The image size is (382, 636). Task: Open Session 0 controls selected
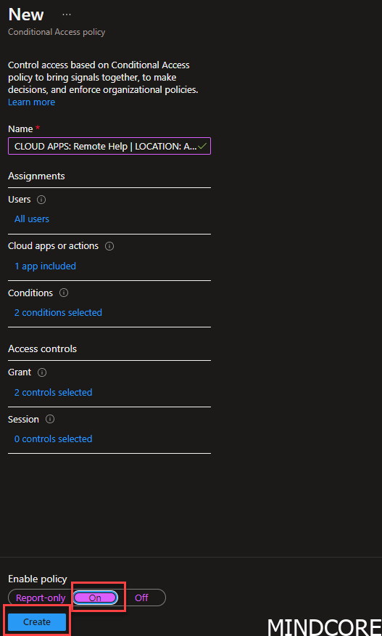(54, 439)
